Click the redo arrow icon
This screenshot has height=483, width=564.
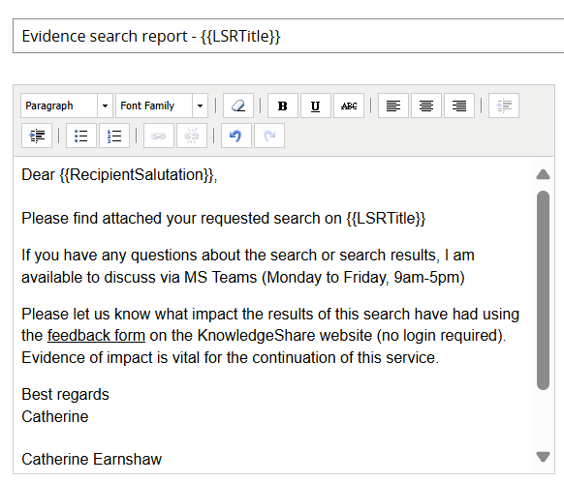click(269, 136)
